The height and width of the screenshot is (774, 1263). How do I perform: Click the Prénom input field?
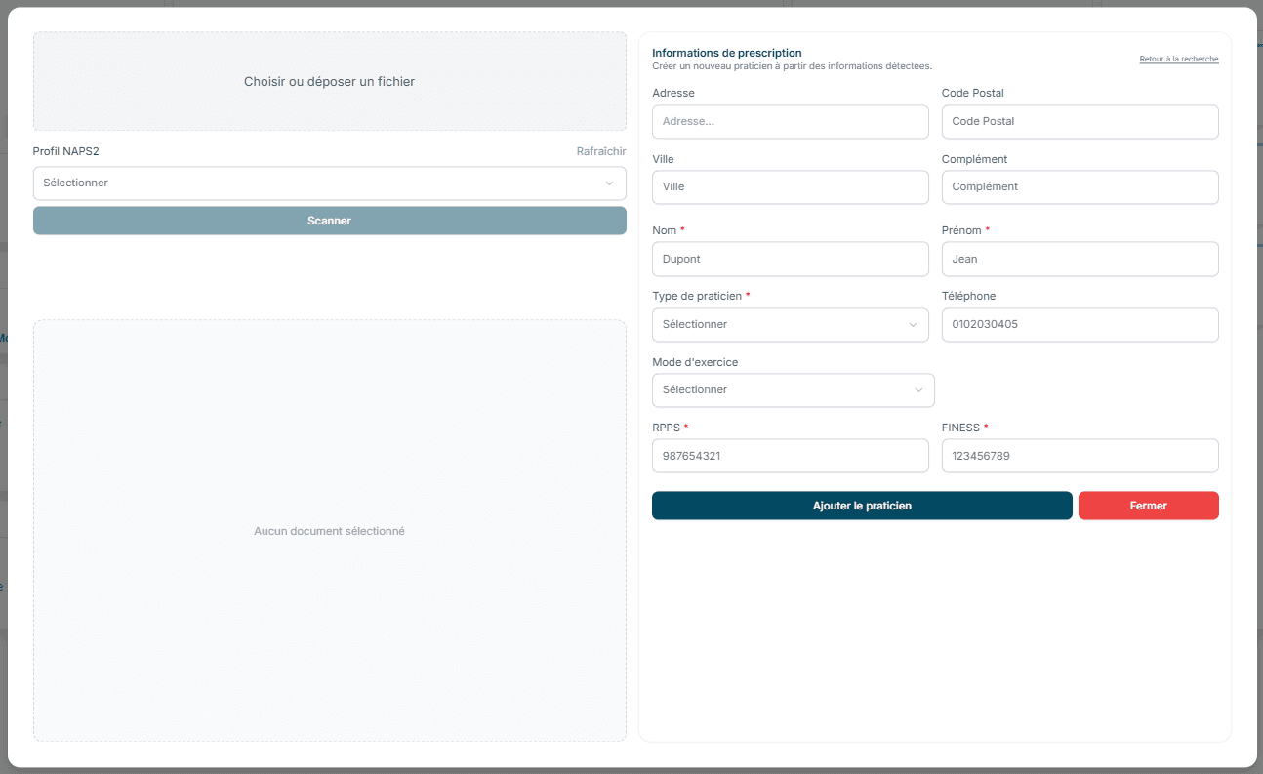point(1080,260)
